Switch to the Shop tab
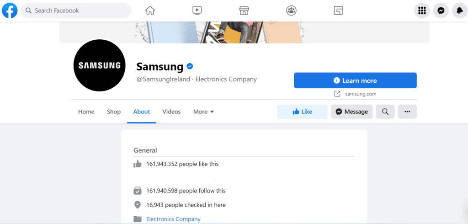This screenshot has width=468, height=224. click(114, 112)
